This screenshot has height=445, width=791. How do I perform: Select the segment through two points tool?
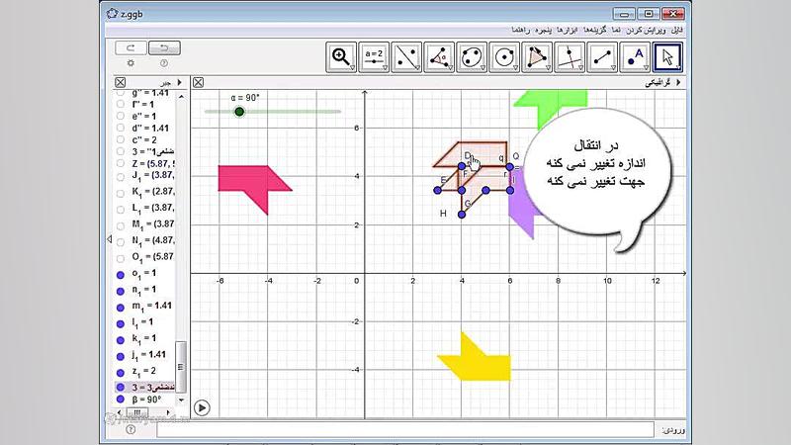(602, 57)
